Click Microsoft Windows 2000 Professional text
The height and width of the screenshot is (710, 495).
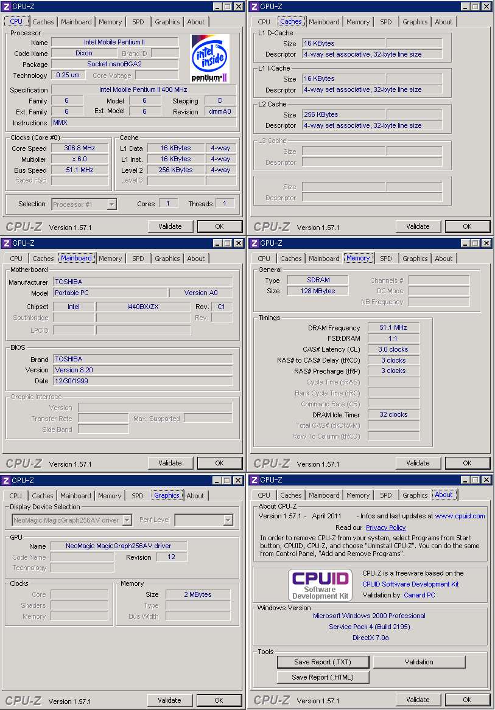click(369, 616)
